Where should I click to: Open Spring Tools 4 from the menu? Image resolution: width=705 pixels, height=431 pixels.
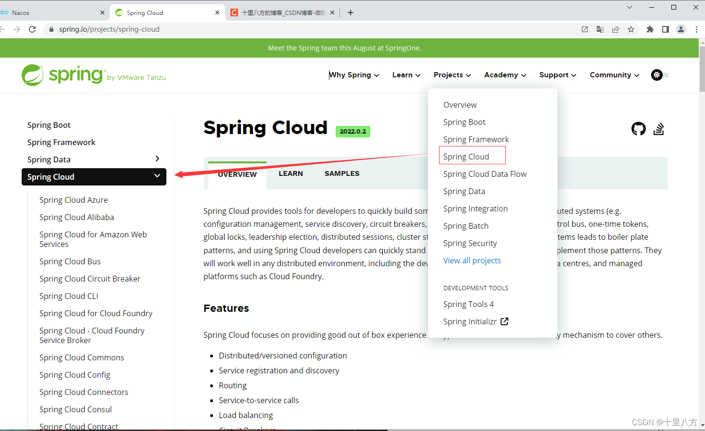tap(468, 304)
